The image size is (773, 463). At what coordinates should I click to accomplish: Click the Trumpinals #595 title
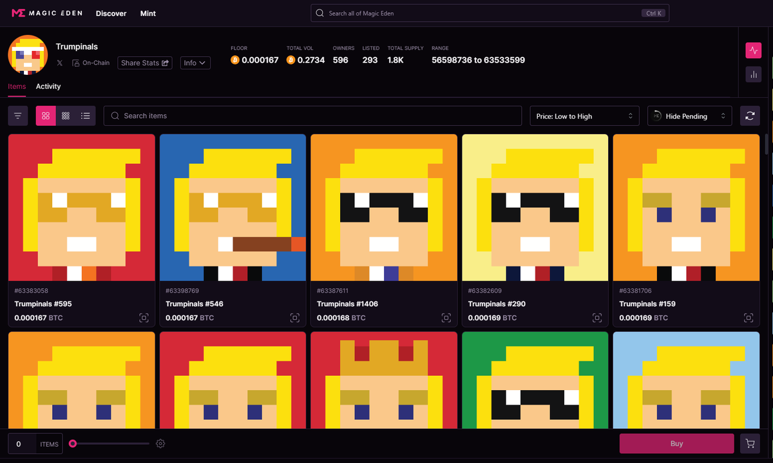coord(43,304)
